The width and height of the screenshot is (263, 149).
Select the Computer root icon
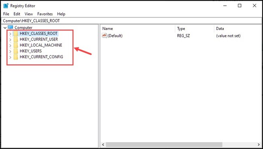coord(11,28)
